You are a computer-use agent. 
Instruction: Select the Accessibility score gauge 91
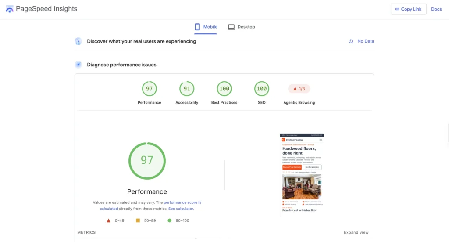pos(187,89)
